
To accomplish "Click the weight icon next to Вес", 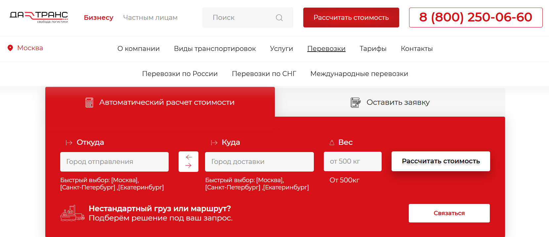I will [332, 142].
